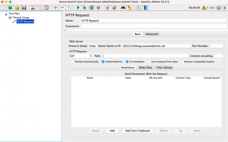This screenshot has width=228, height=142.
Task: Open the Templates icon in toolbar
Action: coord(10,7)
